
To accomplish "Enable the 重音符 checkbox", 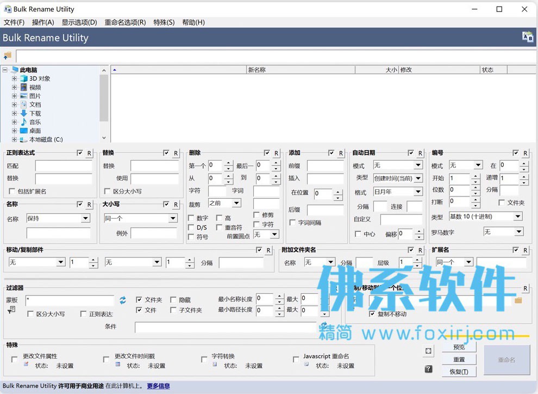I will point(219,227).
